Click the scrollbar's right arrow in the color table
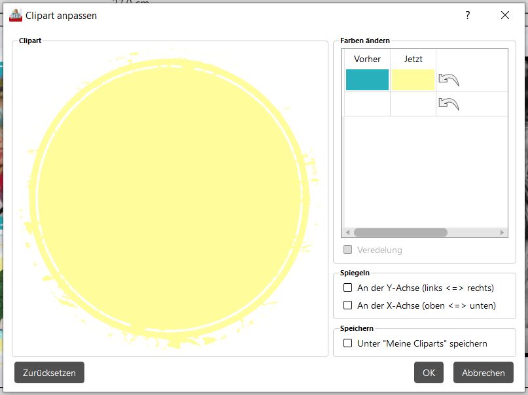The width and height of the screenshot is (528, 395). [x=502, y=233]
